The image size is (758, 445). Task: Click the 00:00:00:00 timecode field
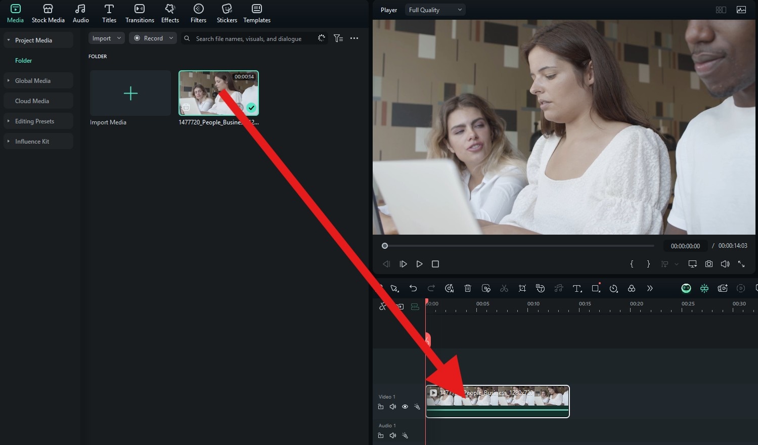[685, 246]
